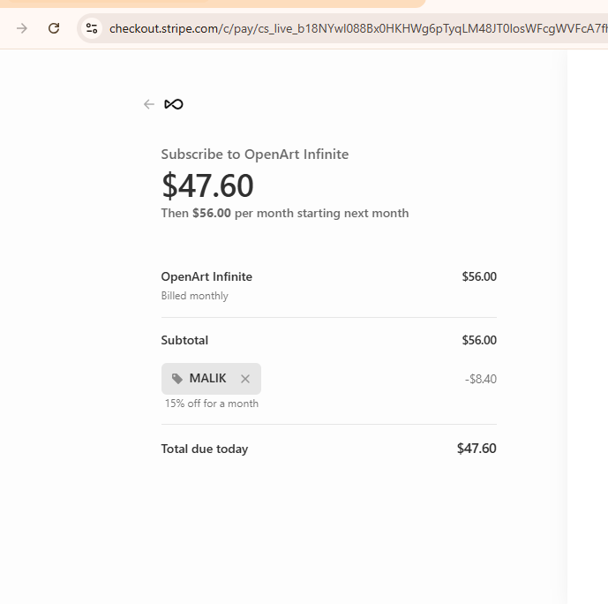Click the OpenArt infinity logo
This screenshot has width=608, height=604.
[174, 104]
